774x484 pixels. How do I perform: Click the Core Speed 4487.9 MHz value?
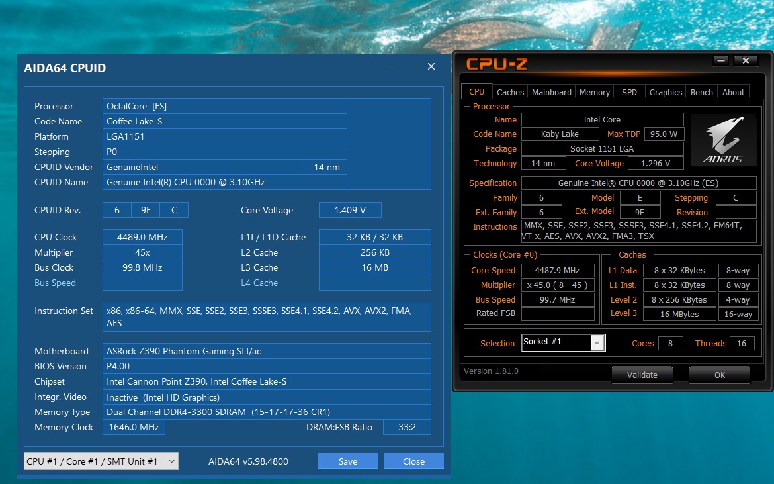coord(557,271)
